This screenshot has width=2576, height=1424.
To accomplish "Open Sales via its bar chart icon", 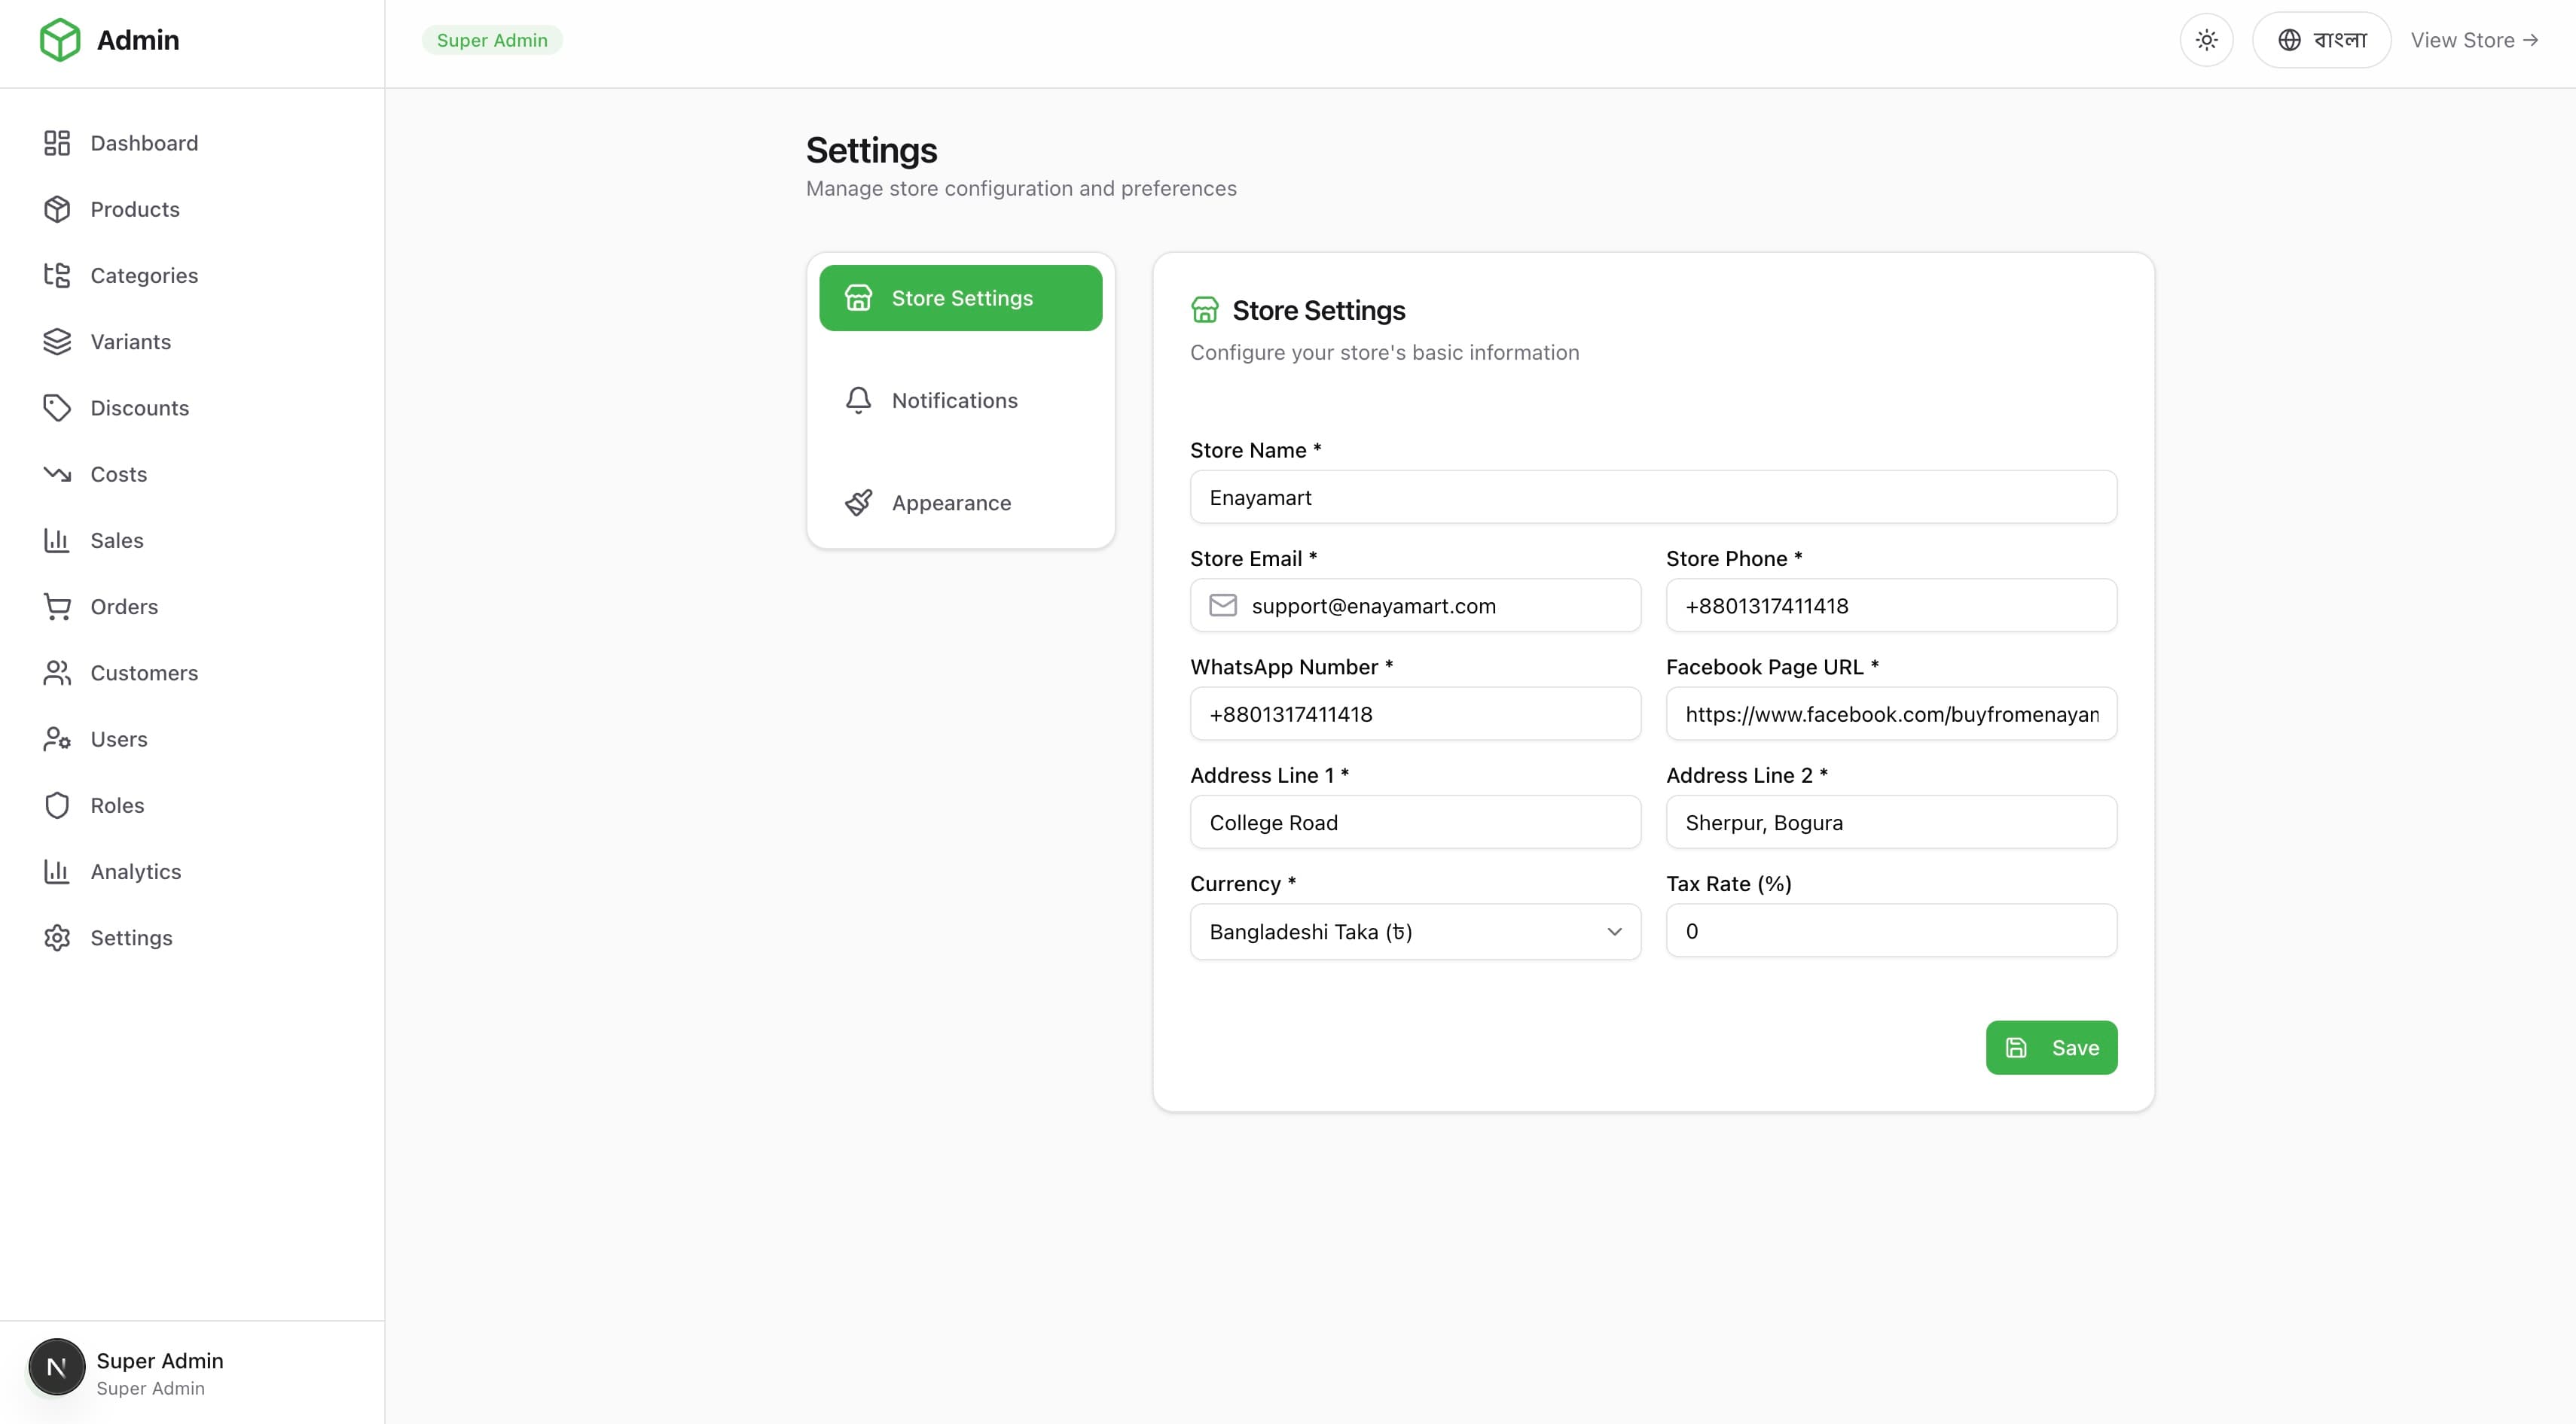I will click(57, 540).
